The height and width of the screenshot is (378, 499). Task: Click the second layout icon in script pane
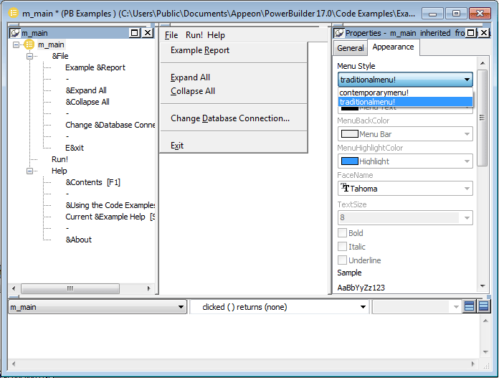[484, 307]
